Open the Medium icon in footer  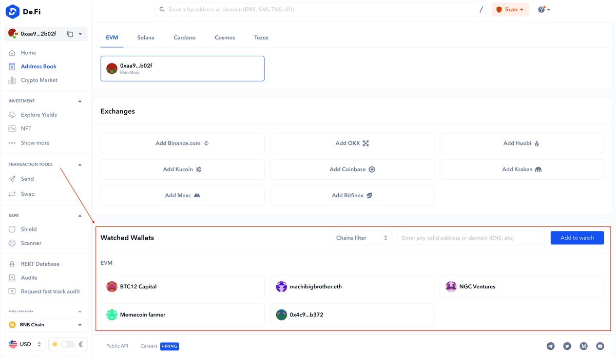click(583, 346)
